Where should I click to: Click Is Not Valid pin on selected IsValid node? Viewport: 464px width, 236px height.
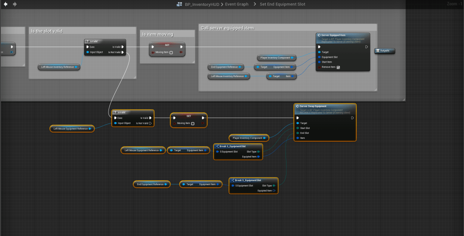click(151, 123)
